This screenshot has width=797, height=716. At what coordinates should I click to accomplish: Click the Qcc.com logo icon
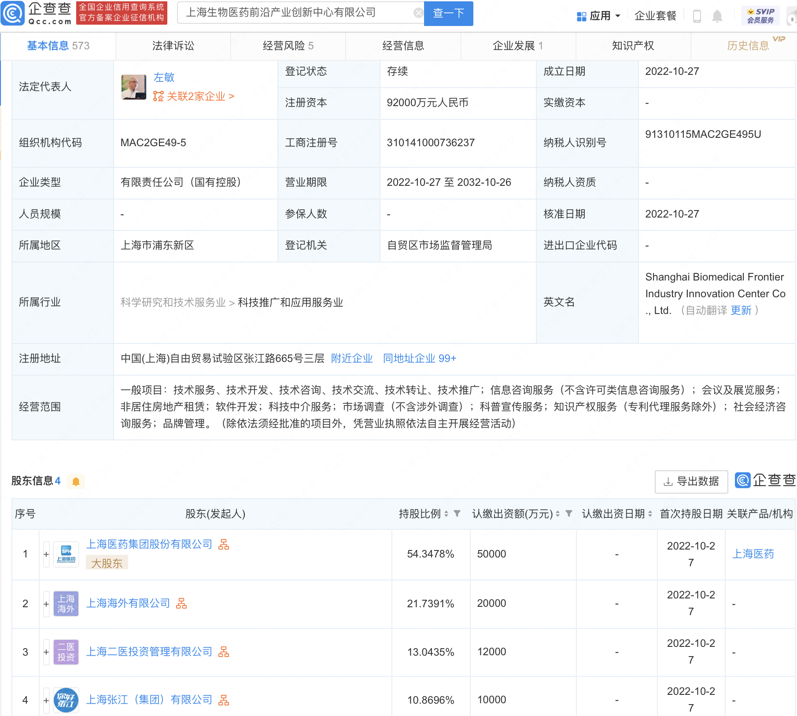(13, 13)
